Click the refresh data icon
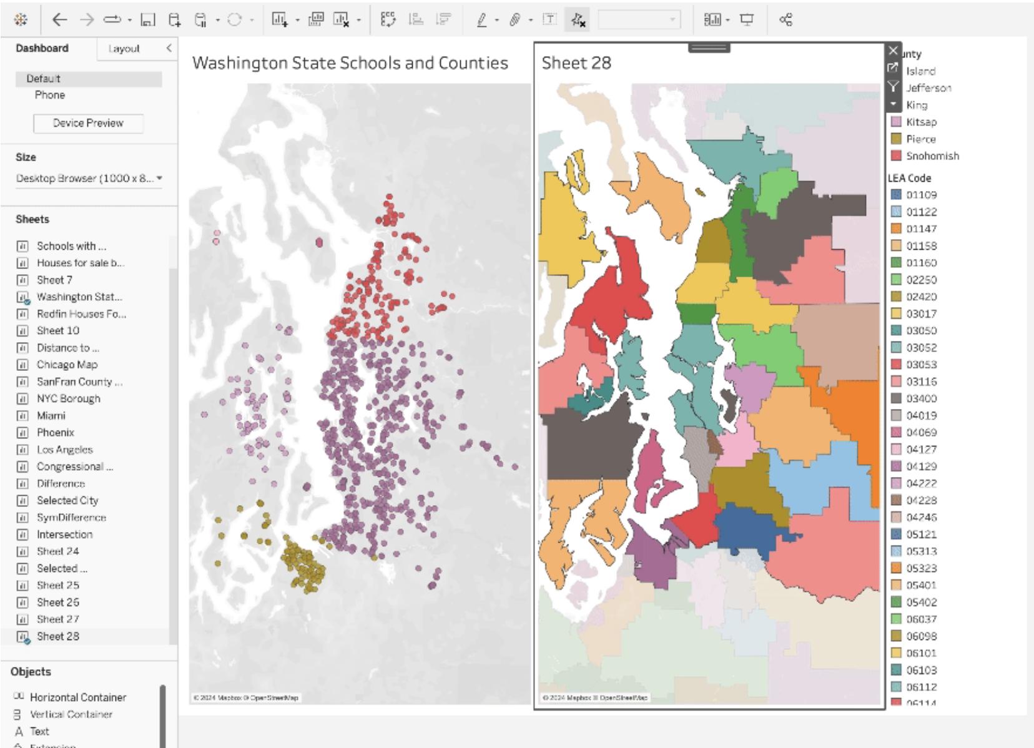1034x748 pixels. [234, 20]
